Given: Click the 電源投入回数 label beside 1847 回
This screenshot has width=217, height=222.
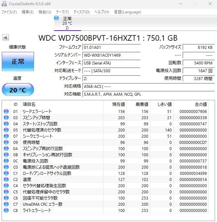Looking at the screenshot, I should (169, 71).
